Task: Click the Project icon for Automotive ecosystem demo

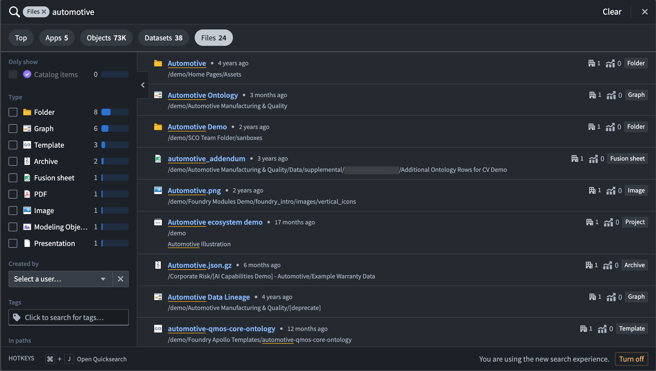Action: [x=158, y=221]
